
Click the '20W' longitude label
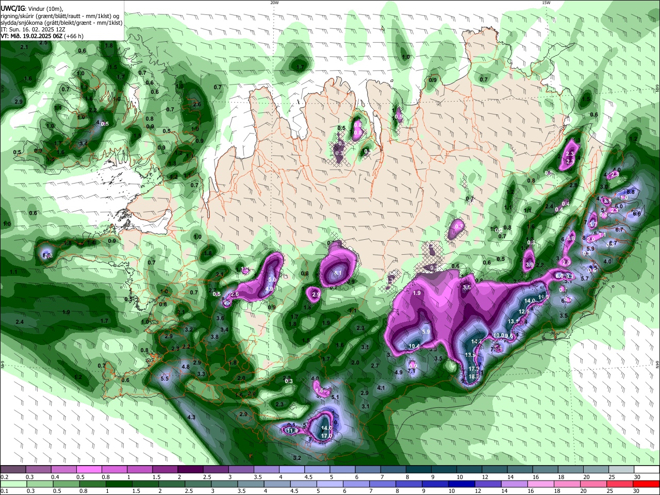click(274, 3)
